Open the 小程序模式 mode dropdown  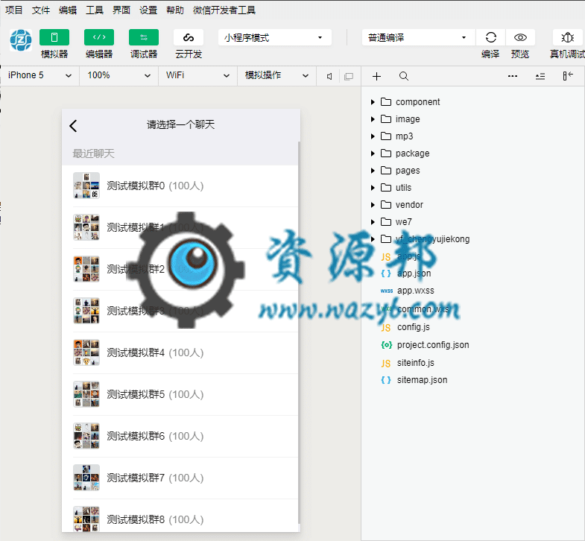click(x=274, y=37)
